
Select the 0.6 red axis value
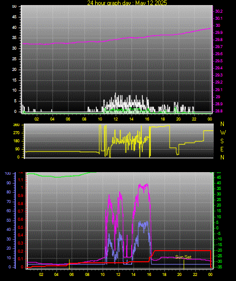(x=21, y=219)
